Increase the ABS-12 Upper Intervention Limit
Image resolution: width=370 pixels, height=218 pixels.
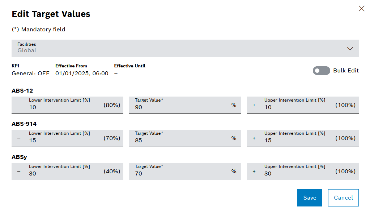(254, 105)
